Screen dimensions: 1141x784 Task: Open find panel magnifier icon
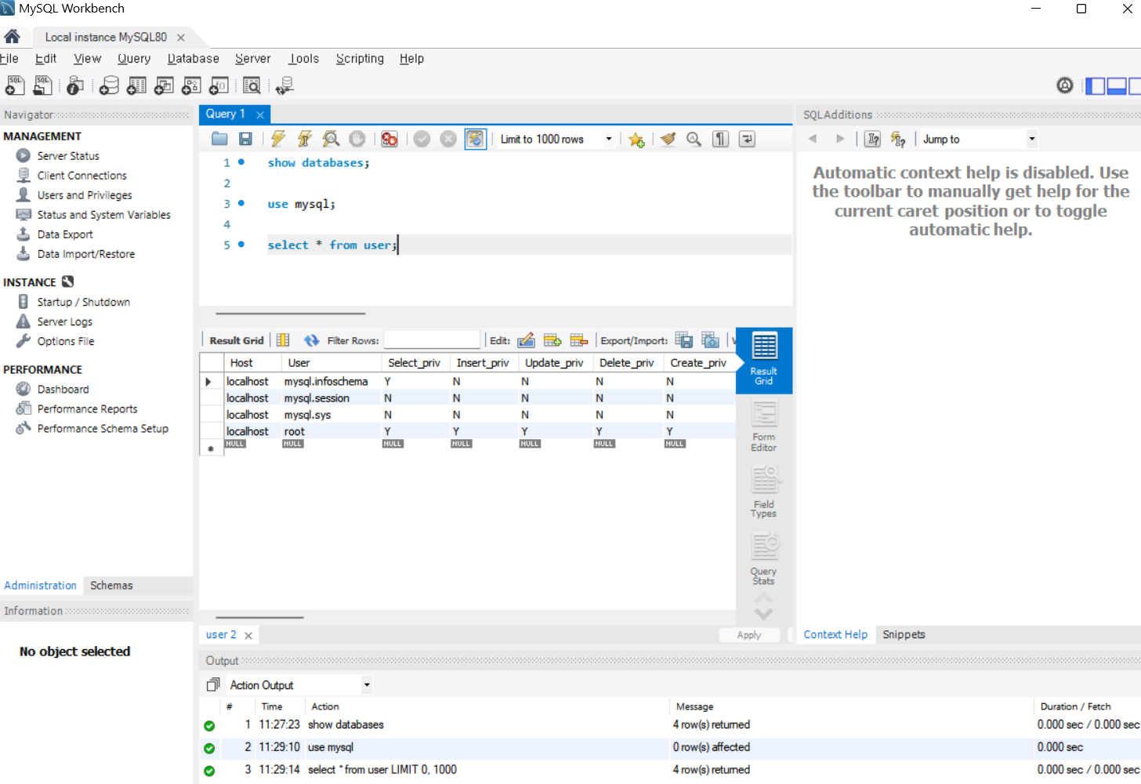coord(694,139)
